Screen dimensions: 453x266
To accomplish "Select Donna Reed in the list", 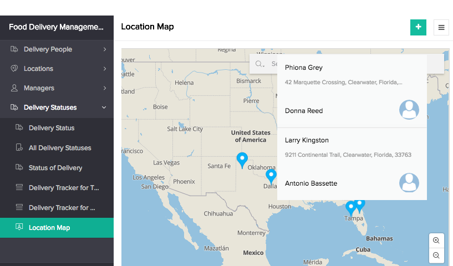I will click(x=304, y=111).
